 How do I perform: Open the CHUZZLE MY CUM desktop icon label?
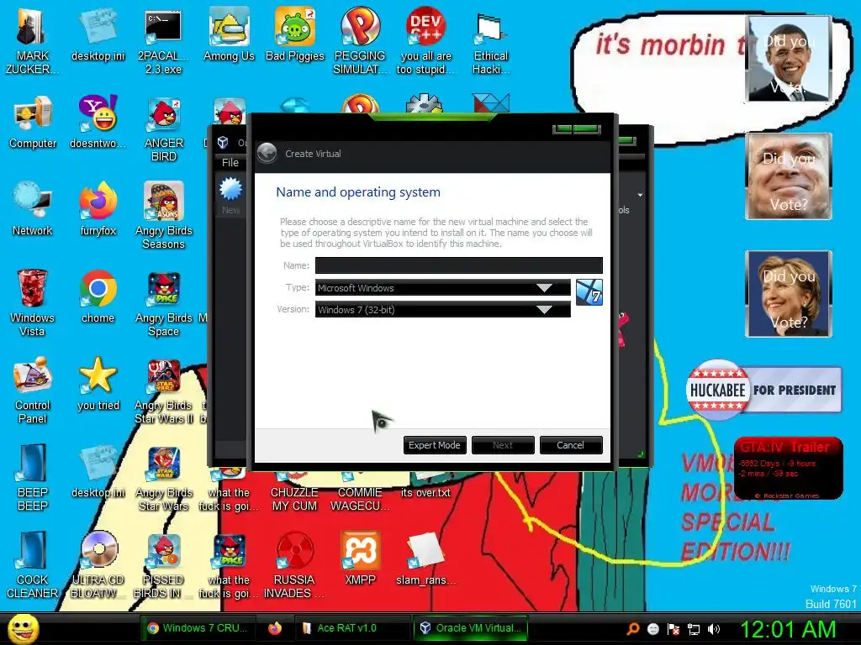pyautogui.click(x=295, y=499)
